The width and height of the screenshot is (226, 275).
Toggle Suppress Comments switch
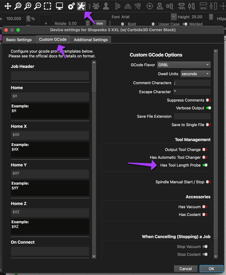pyautogui.click(x=208, y=100)
